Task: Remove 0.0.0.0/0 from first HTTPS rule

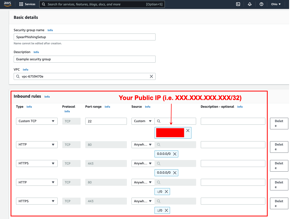Action: point(175,173)
